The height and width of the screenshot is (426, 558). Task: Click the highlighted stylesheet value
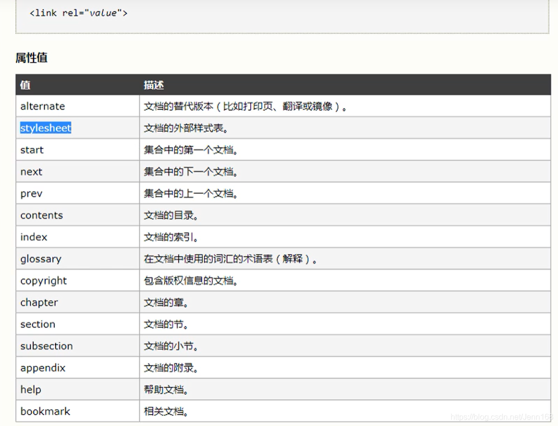pyautogui.click(x=46, y=128)
